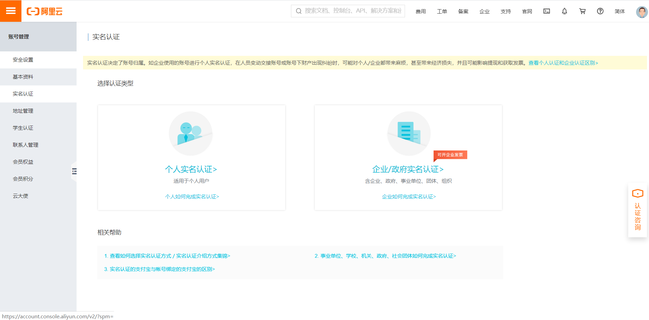The height and width of the screenshot is (320, 649).
Task: Open the help question mark icon
Action: (x=600, y=11)
